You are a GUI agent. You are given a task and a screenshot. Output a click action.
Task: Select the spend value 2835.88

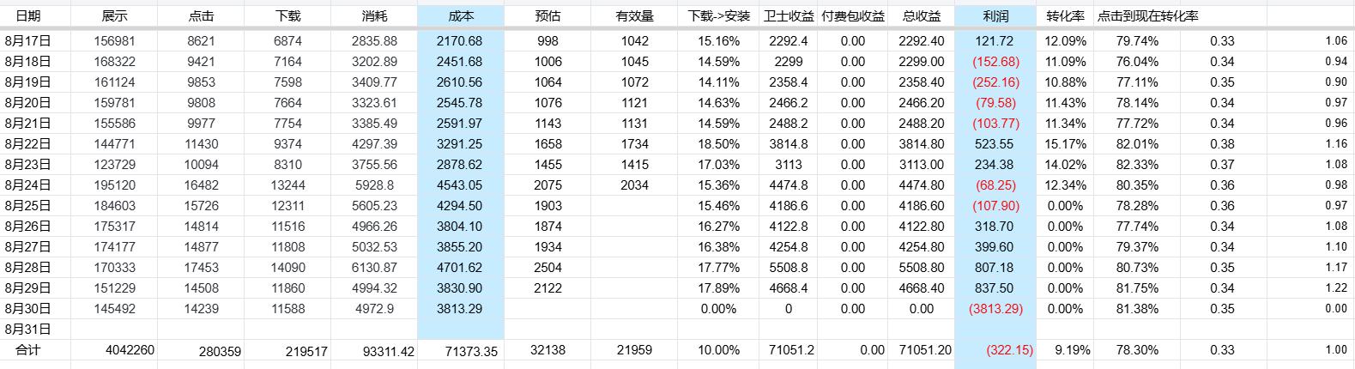pos(374,40)
